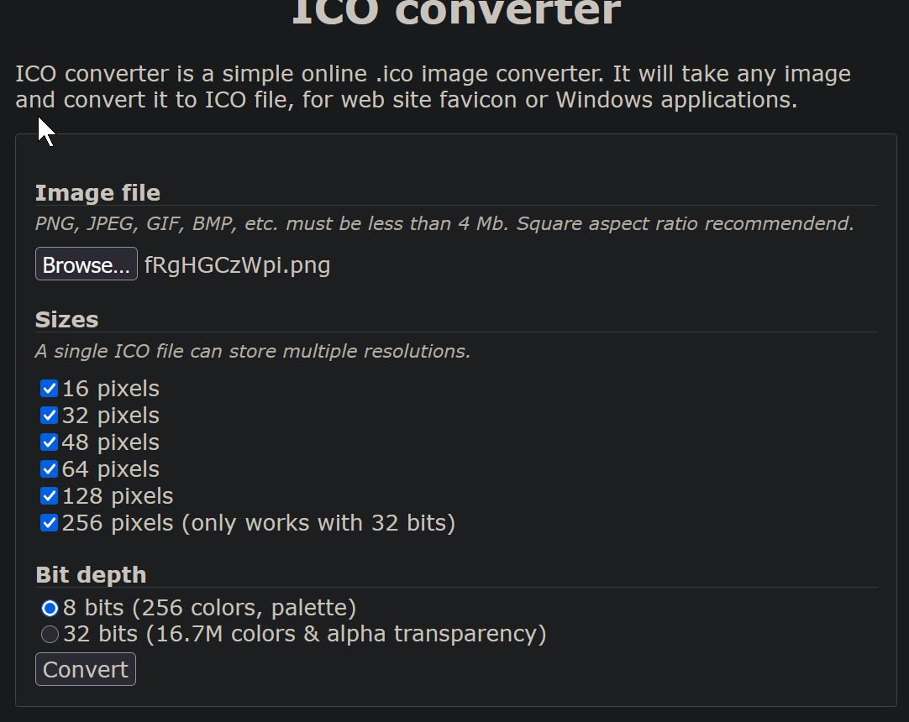Click the Sizes section heading
909x722 pixels.
click(x=67, y=320)
